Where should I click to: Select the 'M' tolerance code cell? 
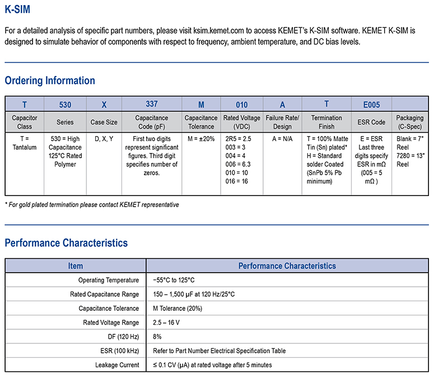(201, 105)
